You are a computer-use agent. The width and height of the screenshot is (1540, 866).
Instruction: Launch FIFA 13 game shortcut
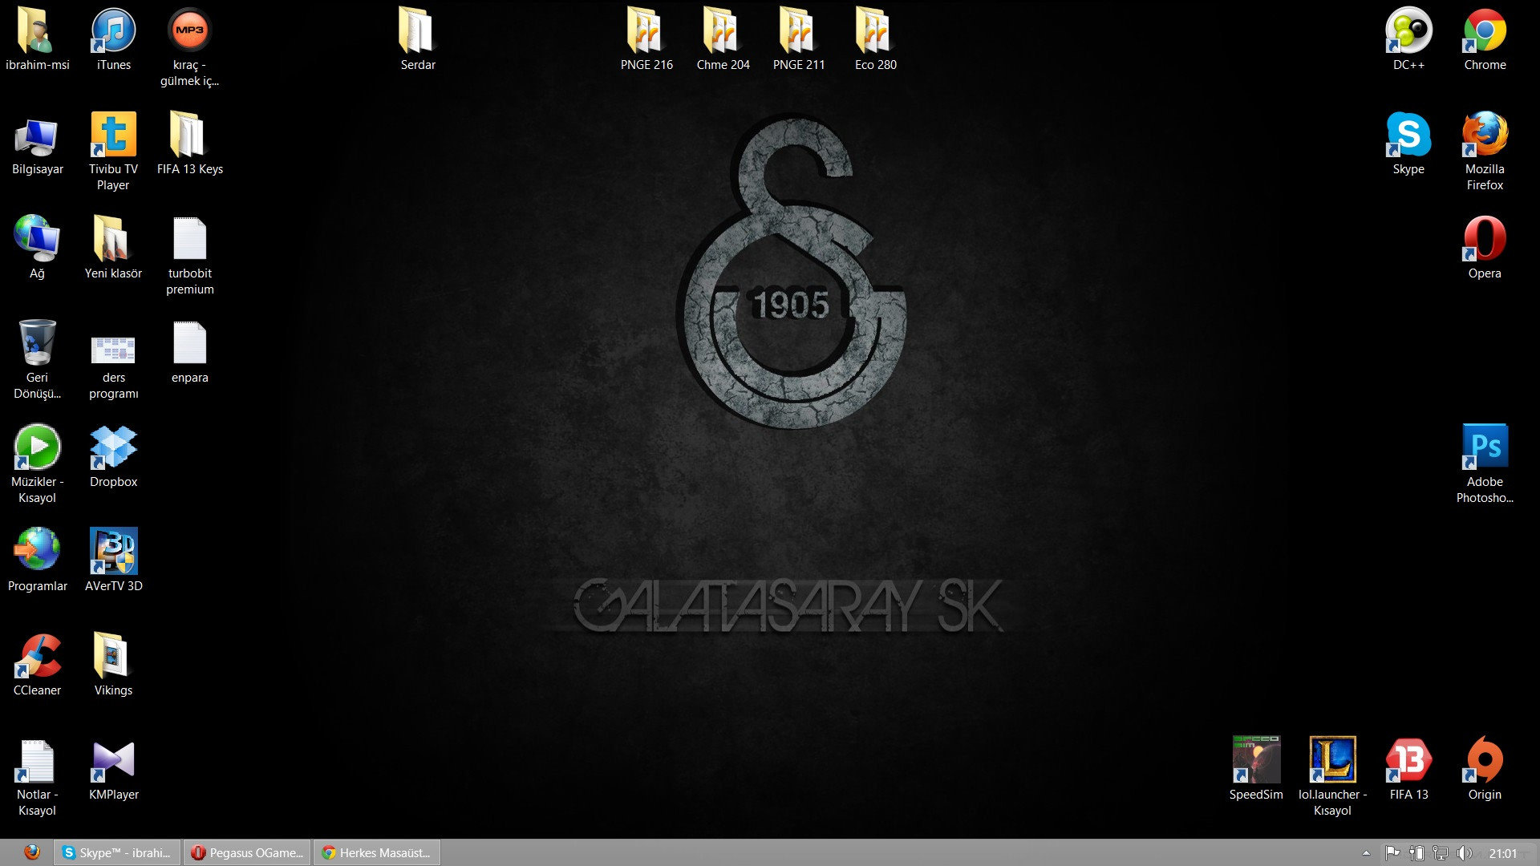[1408, 768]
